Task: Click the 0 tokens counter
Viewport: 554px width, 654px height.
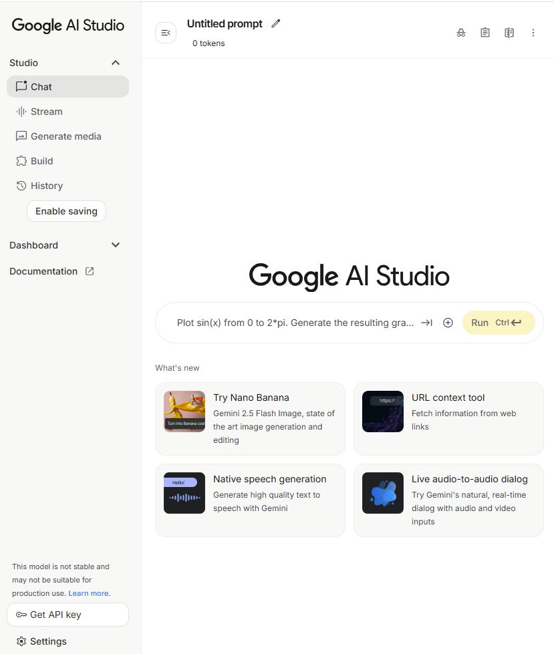Action: pyautogui.click(x=209, y=43)
